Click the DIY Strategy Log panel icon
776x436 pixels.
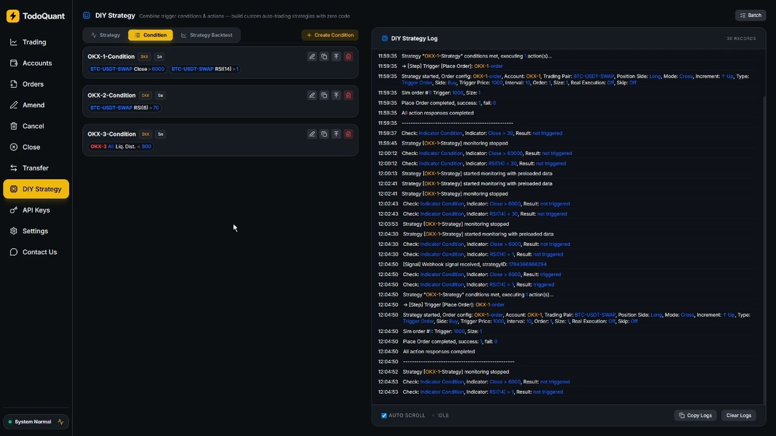pyautogui.click(x=384, y=38)
